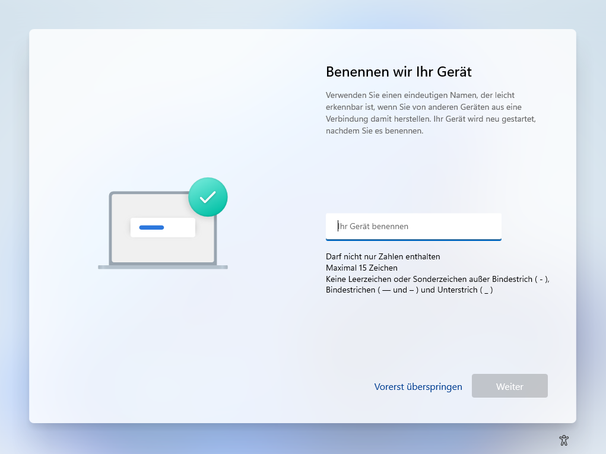Click the hint line ending 'Unterstrich ( _ )'

tap(409, 290)
